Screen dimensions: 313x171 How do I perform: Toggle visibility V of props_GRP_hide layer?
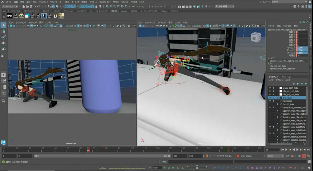pyautogui.click(x=270, y=88)
